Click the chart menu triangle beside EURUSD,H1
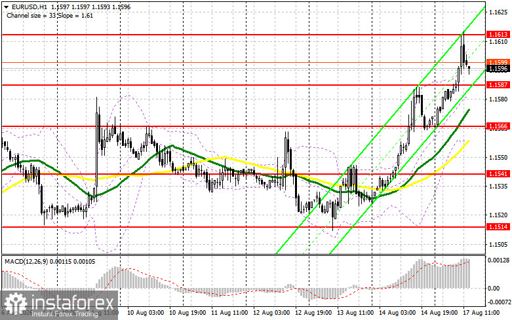 [7, 7]
